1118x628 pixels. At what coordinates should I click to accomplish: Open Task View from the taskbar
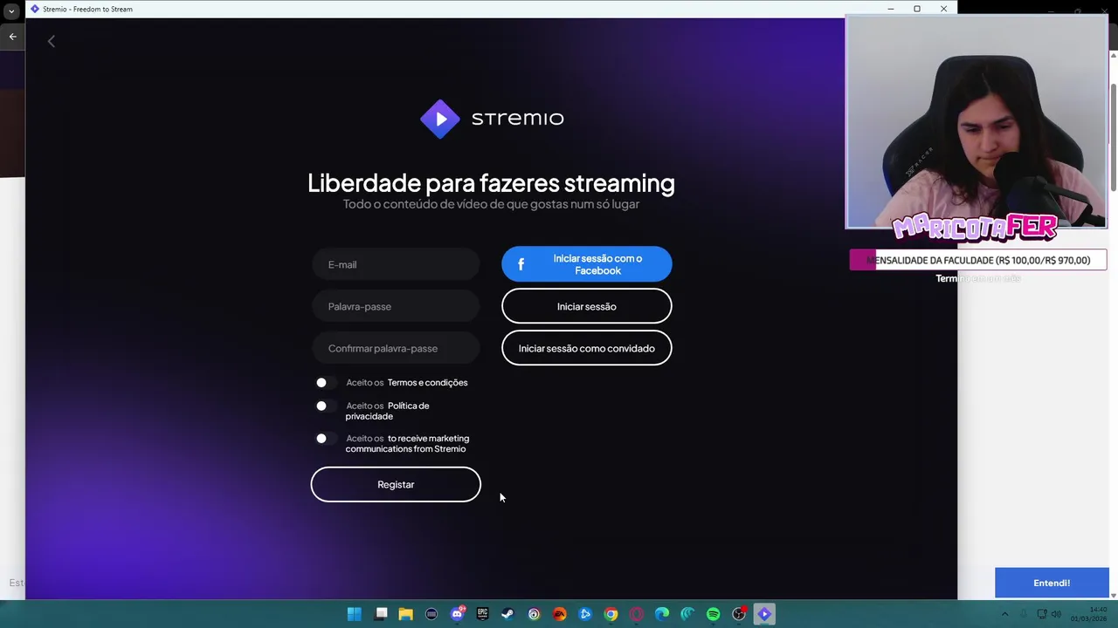(381, 614)
